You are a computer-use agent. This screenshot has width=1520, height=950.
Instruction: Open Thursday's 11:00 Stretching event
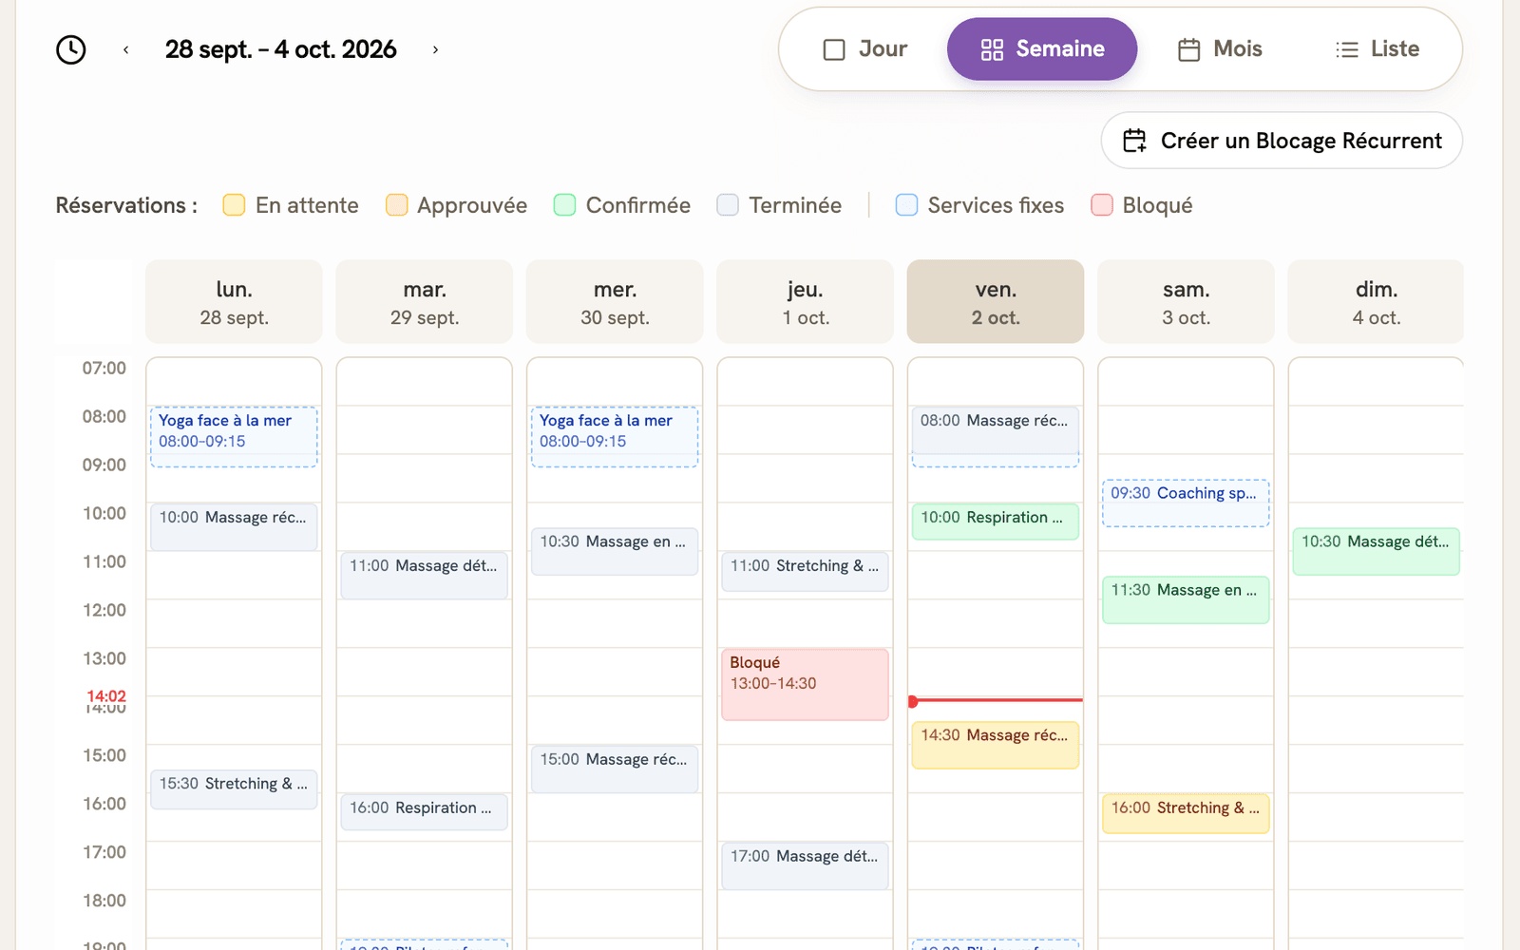pos(806,572)
